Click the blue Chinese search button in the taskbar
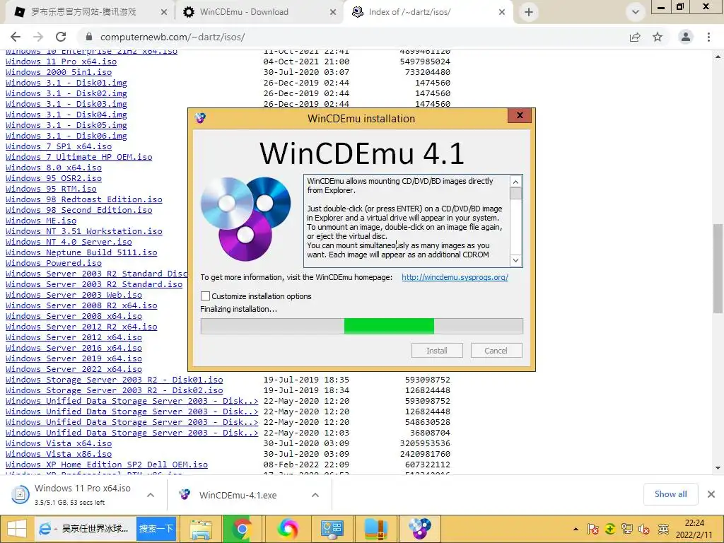Screen dimensions: 724x543 coord(156,529)
